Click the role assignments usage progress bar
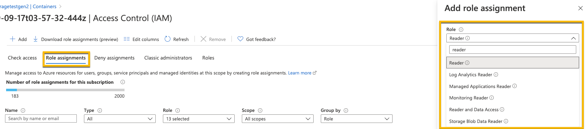This screenshot has width=587, height=129. [x=65, y=90]
